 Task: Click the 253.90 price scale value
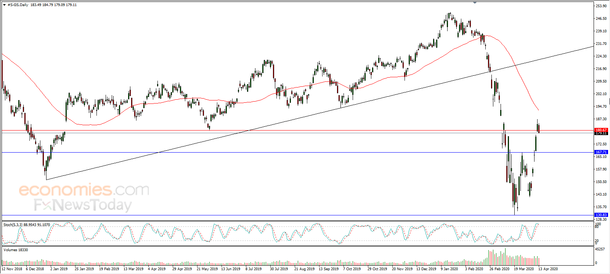pos(601,6)
